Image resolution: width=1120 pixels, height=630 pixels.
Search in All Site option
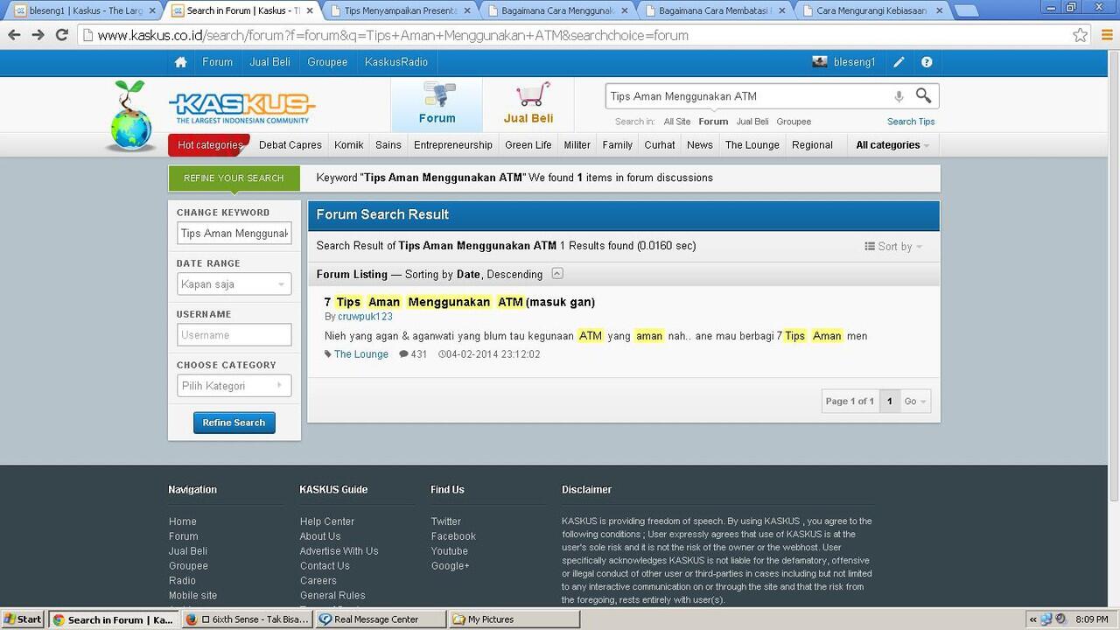[x=677, y=122]
